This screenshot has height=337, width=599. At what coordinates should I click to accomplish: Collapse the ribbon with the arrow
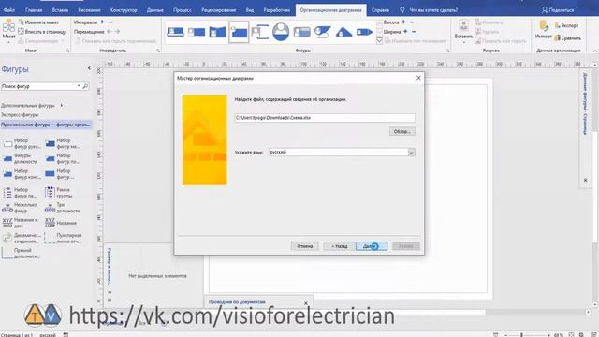pos(595,51)
